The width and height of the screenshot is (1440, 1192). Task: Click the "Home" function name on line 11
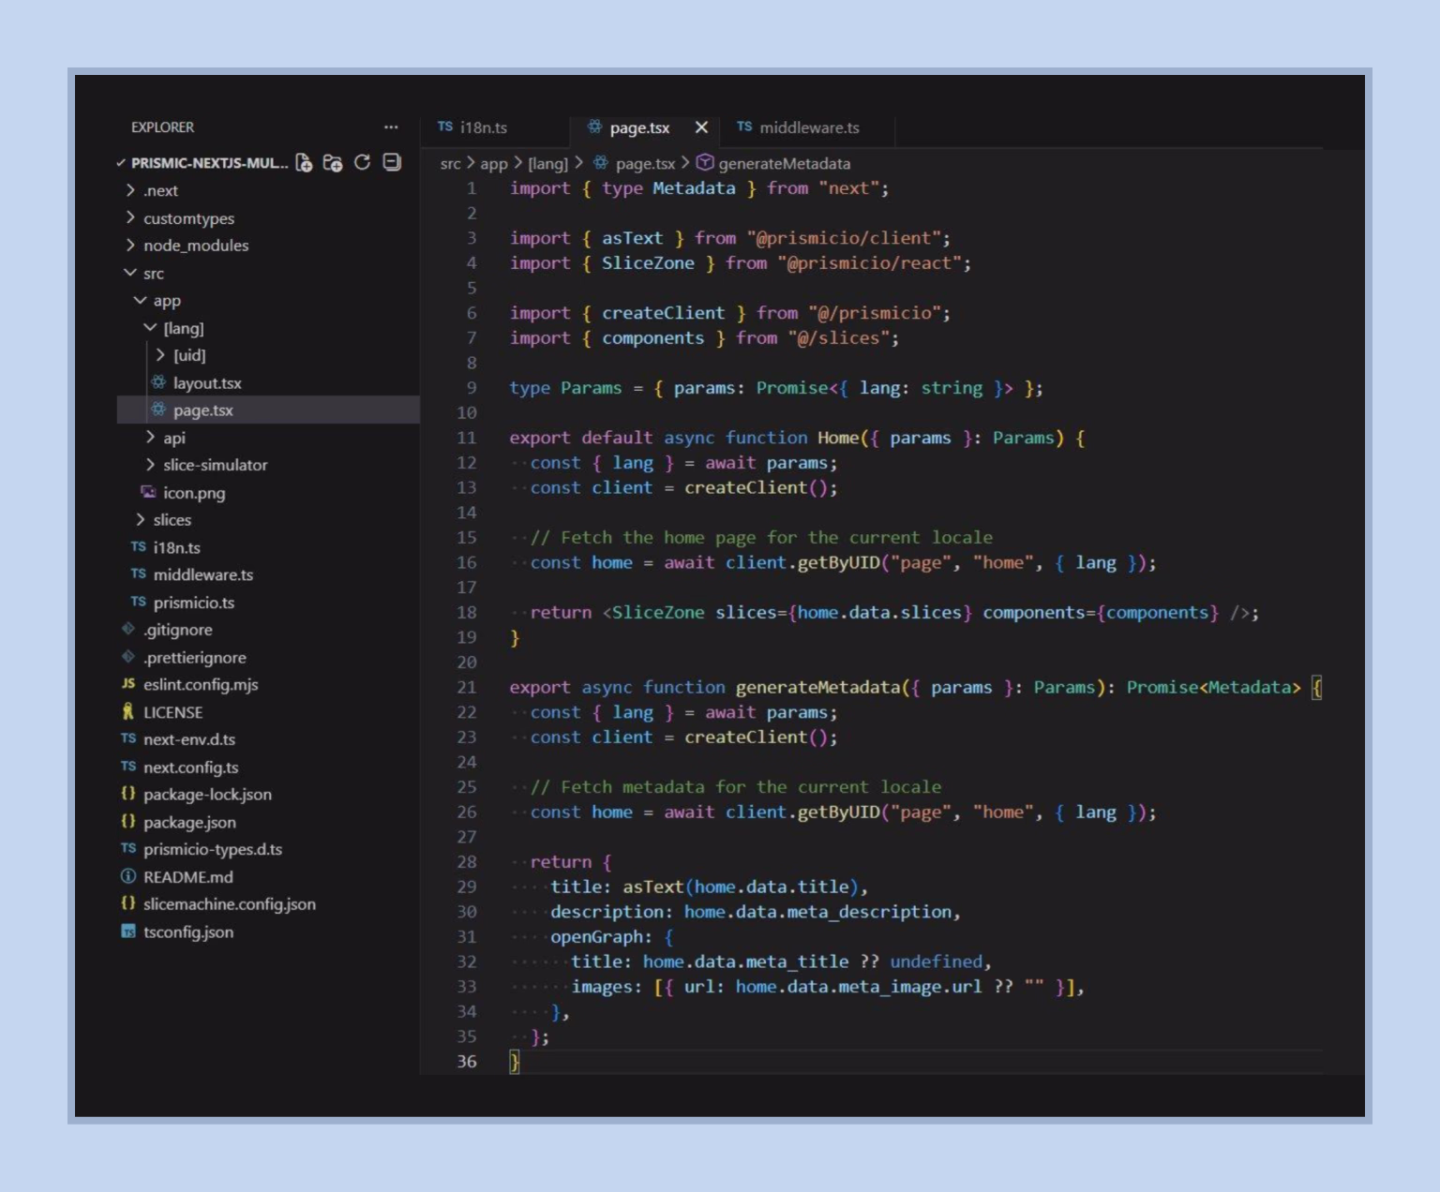point(837,438)
